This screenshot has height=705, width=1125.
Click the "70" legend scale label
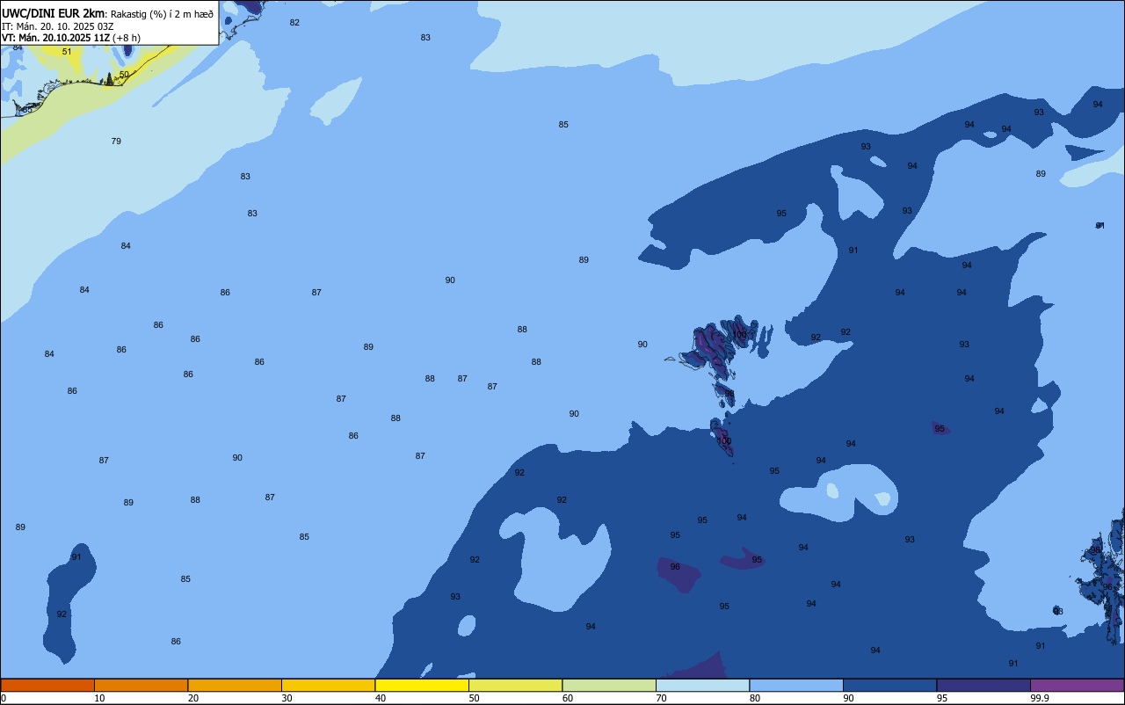point(662,698)
